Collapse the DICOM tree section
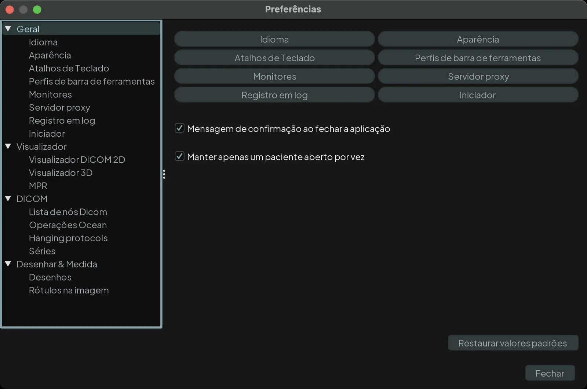This screenshot has height=389, width=587. pyautogui.click(x=8, y=199)
